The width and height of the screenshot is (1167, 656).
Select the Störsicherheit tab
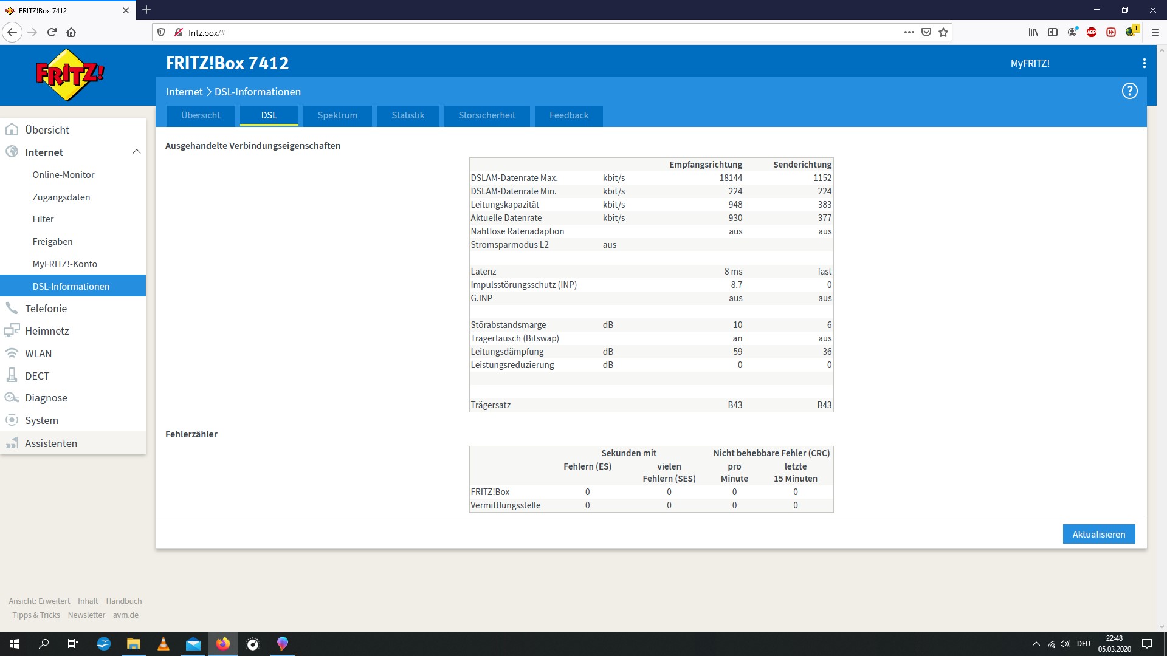tap(486, 115)
